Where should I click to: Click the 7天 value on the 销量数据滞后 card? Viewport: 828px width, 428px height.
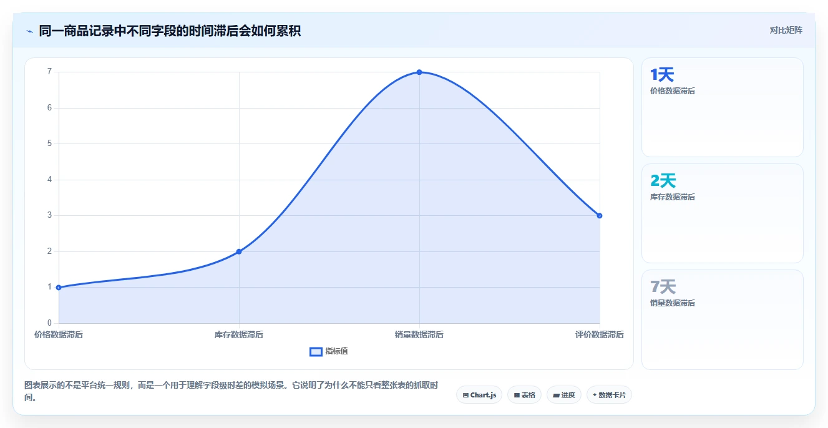663,287
